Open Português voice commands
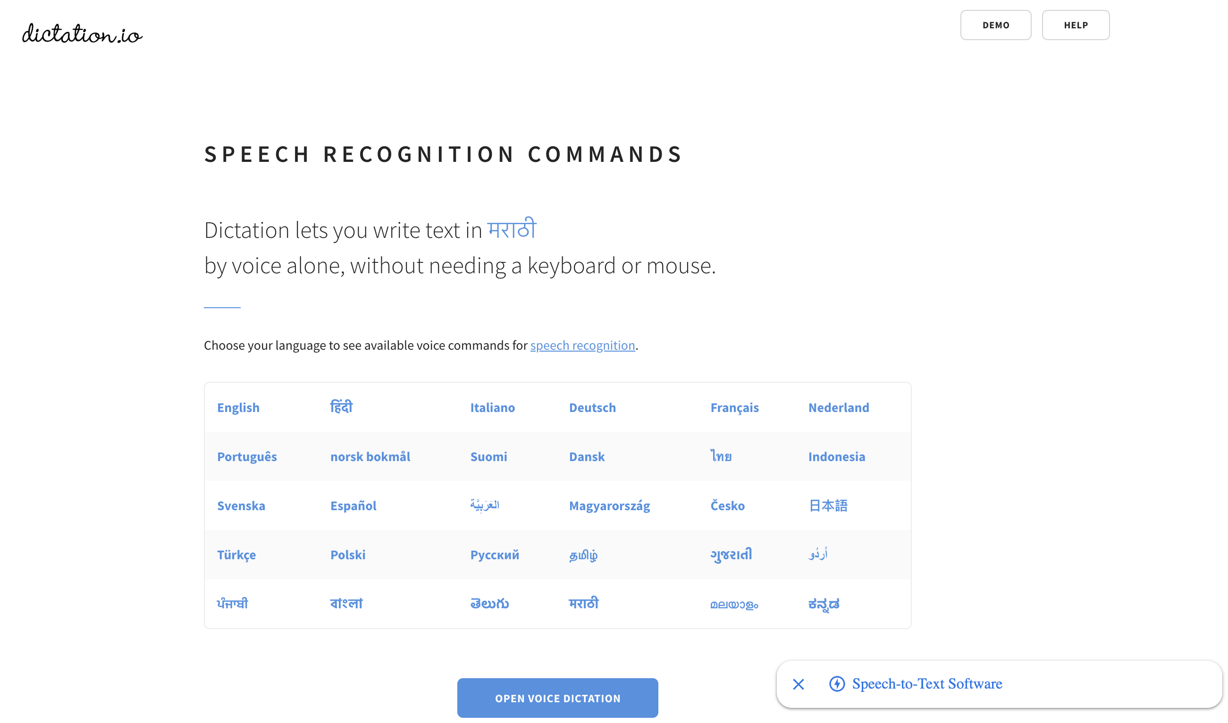Screen dimensions: 1228x723 coord(247,456)
